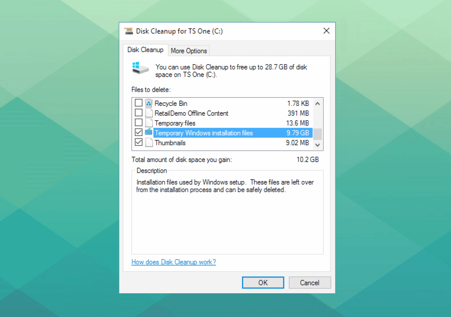Confirm cleanup with the OK button

click(263, 283)
